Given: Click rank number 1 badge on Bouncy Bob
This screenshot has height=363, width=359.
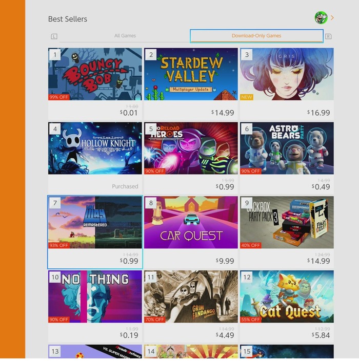Looking at the screenshot, I should (x=55, y=55).
